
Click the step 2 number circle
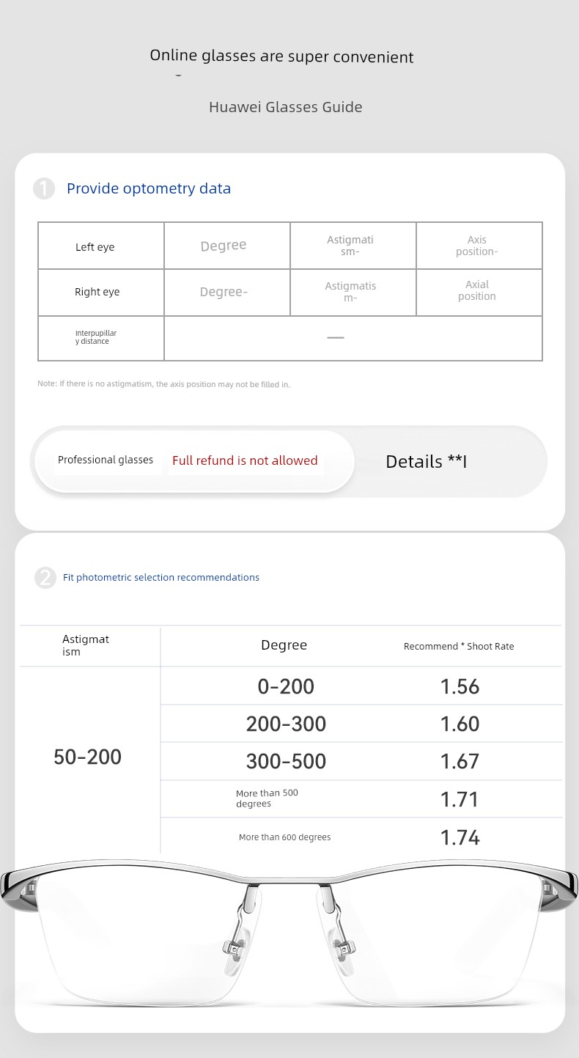[x=45, y=578]
